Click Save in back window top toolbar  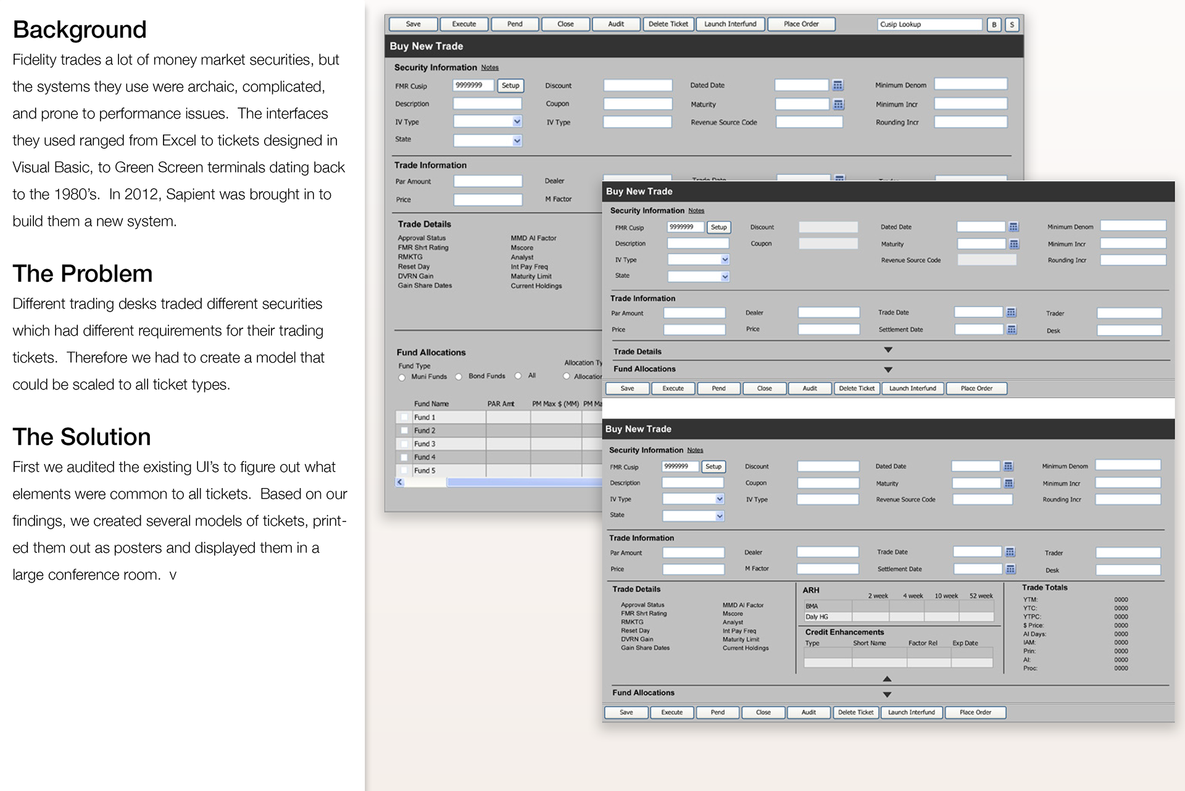[414, 24]
